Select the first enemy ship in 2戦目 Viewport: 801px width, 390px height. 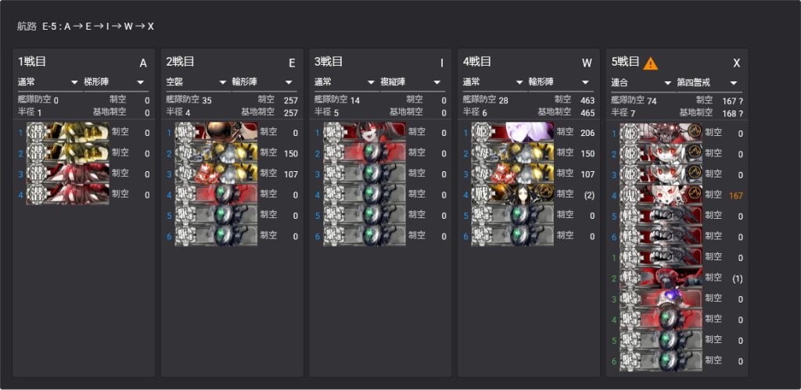tap(216, 133)
